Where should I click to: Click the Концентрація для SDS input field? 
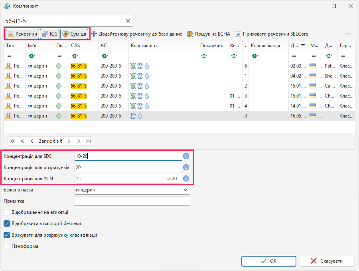pyautogui.click(x=128, y=156)
